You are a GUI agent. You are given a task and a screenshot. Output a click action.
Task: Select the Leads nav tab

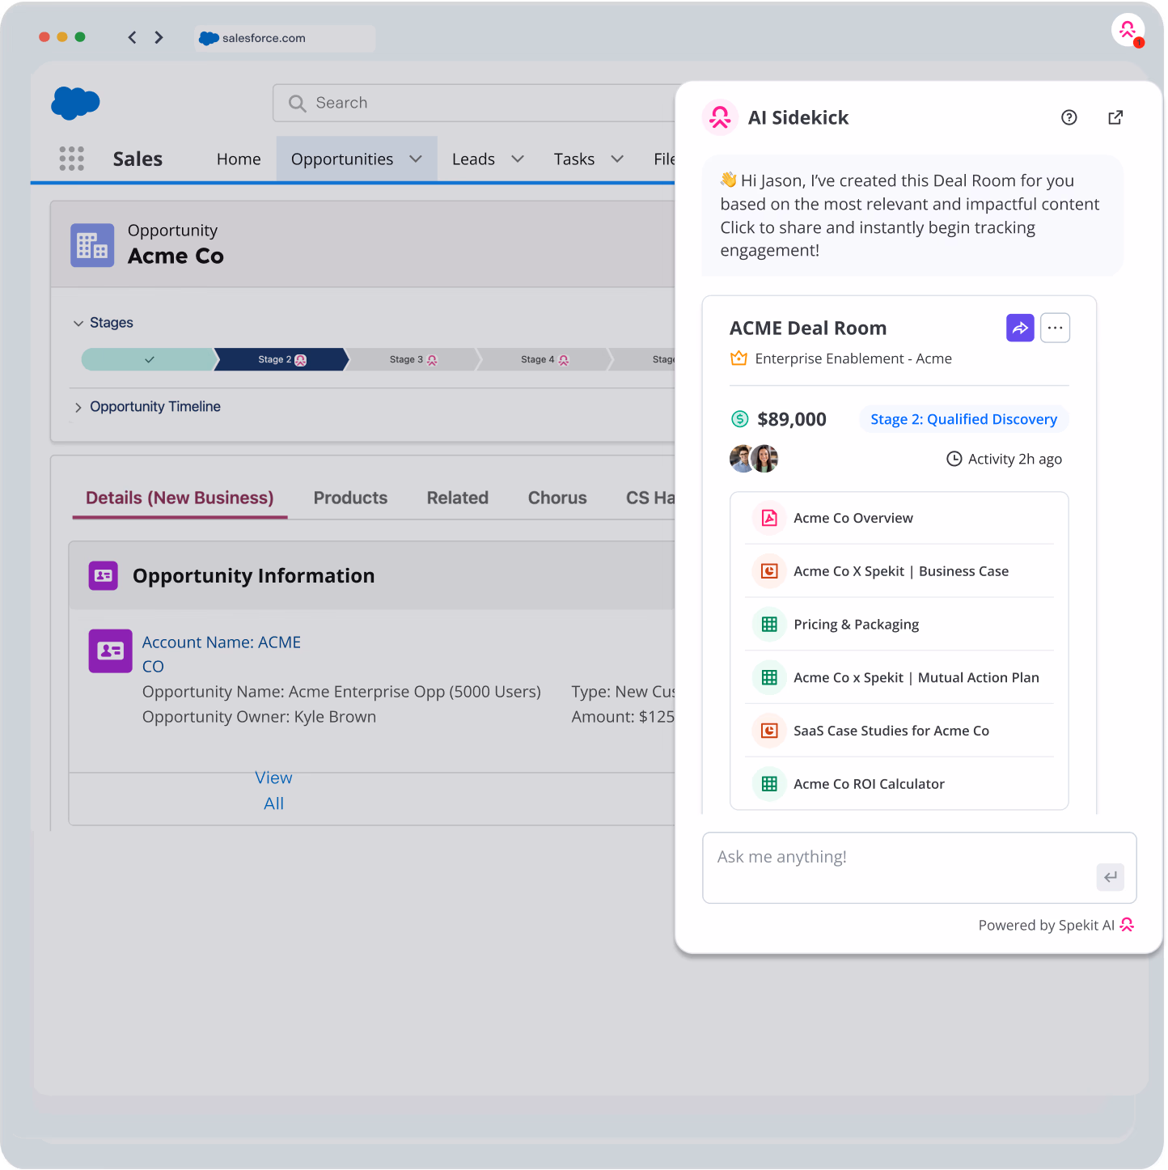(x=473, y=159)
